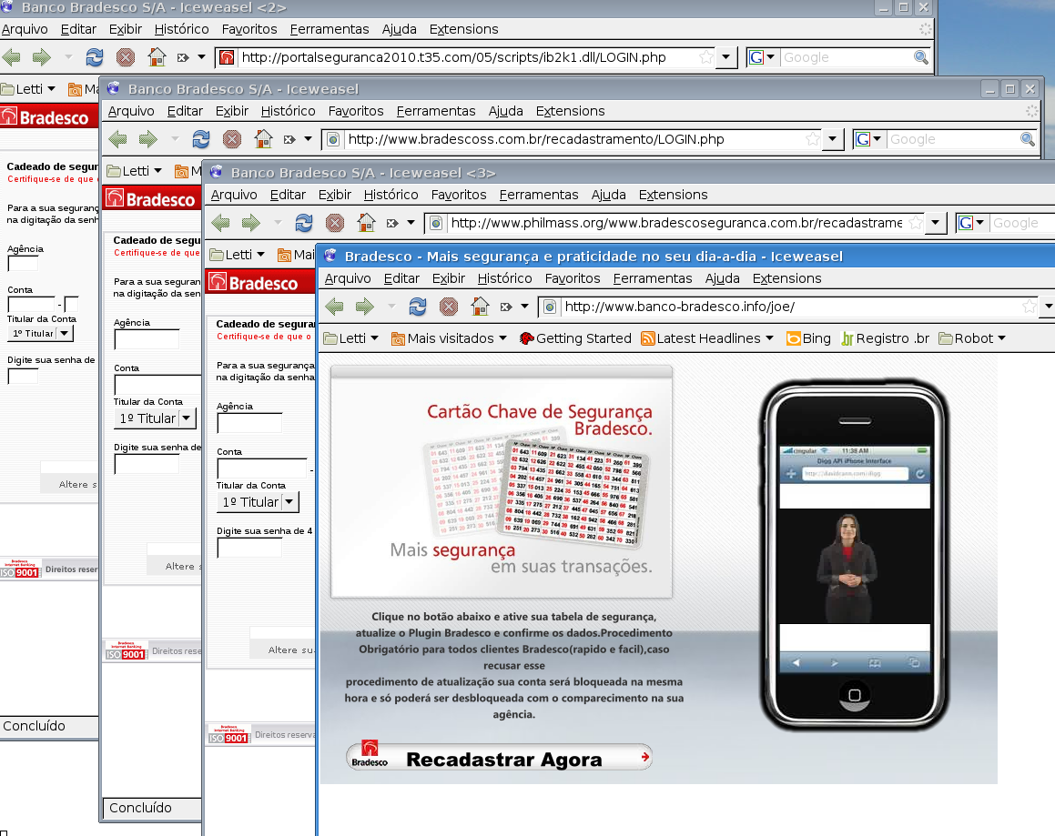
Task: Click Forward in Iceweasel <3> window
Action: click(x=251, y=223)
